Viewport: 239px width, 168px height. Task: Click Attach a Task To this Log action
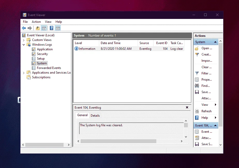[206, 98]
